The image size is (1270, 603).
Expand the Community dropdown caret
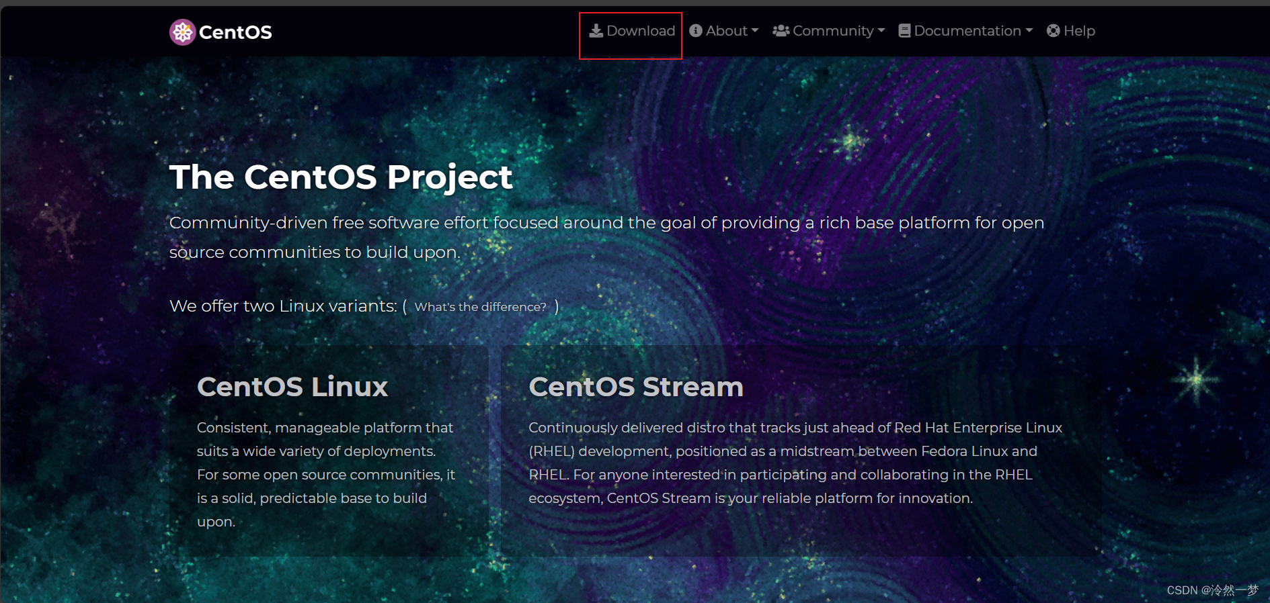(x=881, y=31)
